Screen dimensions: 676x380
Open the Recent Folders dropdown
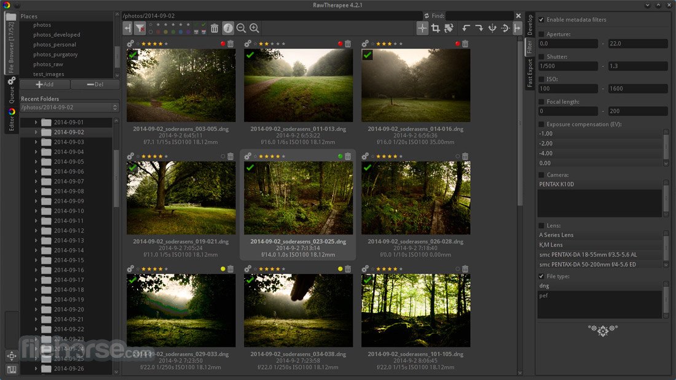[x=69, y=107]
